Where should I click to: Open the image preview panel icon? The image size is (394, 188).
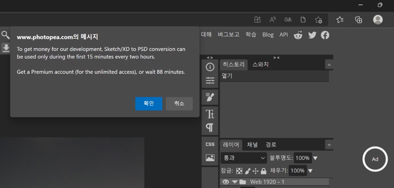tap(210, 158)
